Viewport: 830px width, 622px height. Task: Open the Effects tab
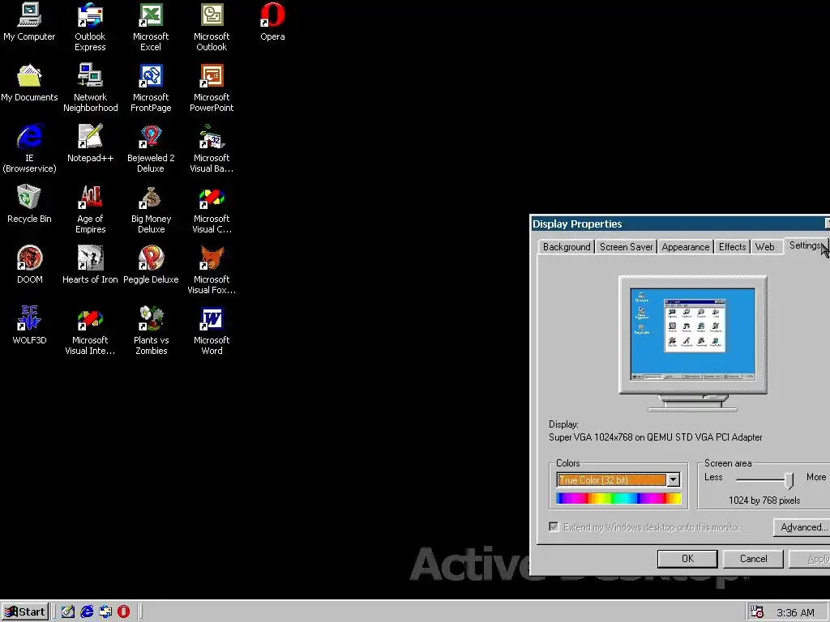(x=732, y=247)
